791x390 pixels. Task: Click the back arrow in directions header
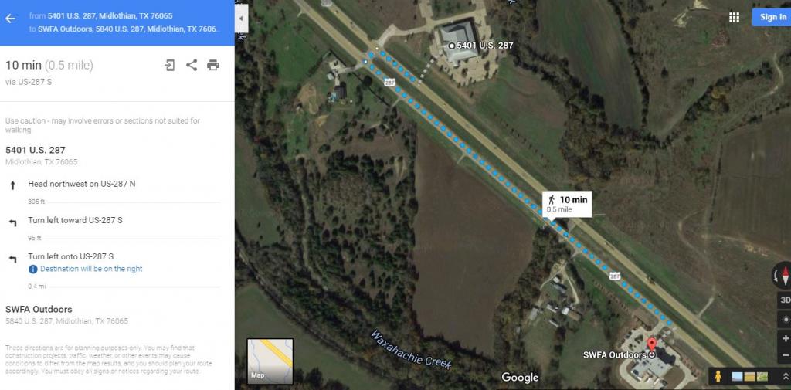(x=10, y=19)
